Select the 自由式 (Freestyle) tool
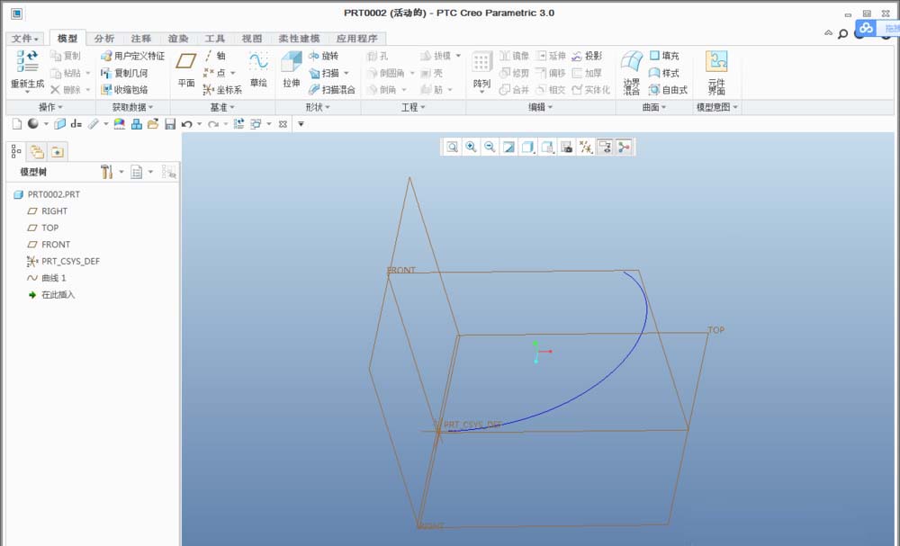The image size is (900, 546). 668,89
